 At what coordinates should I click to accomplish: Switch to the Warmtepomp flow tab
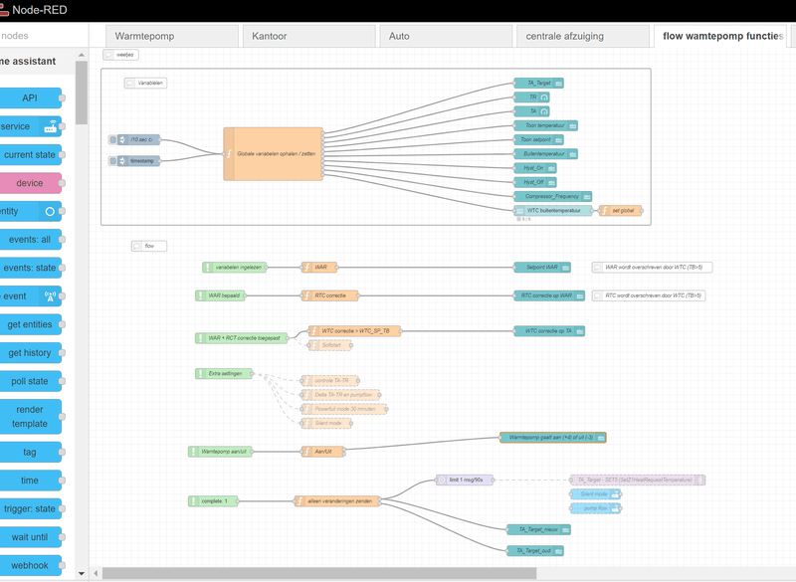pyautogui.click(x=171, y=36)
